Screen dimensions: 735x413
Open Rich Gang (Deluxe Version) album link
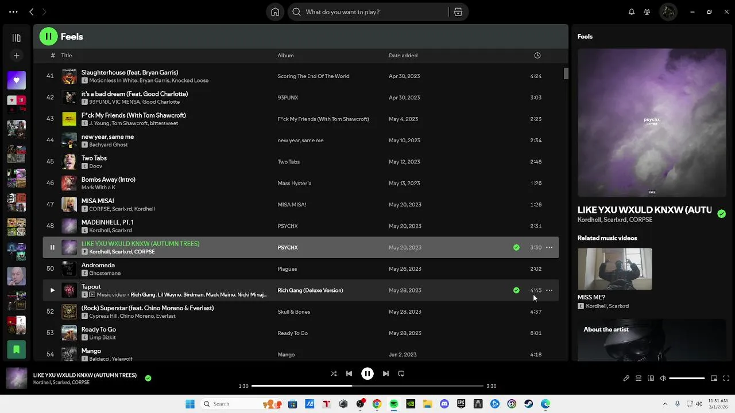point(310,290)
